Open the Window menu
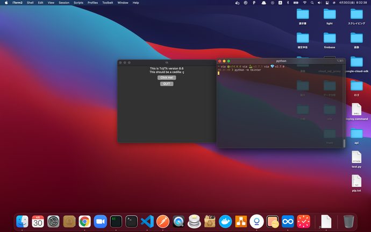The height and width of the screenshot is (232, 371). point(123,3)
